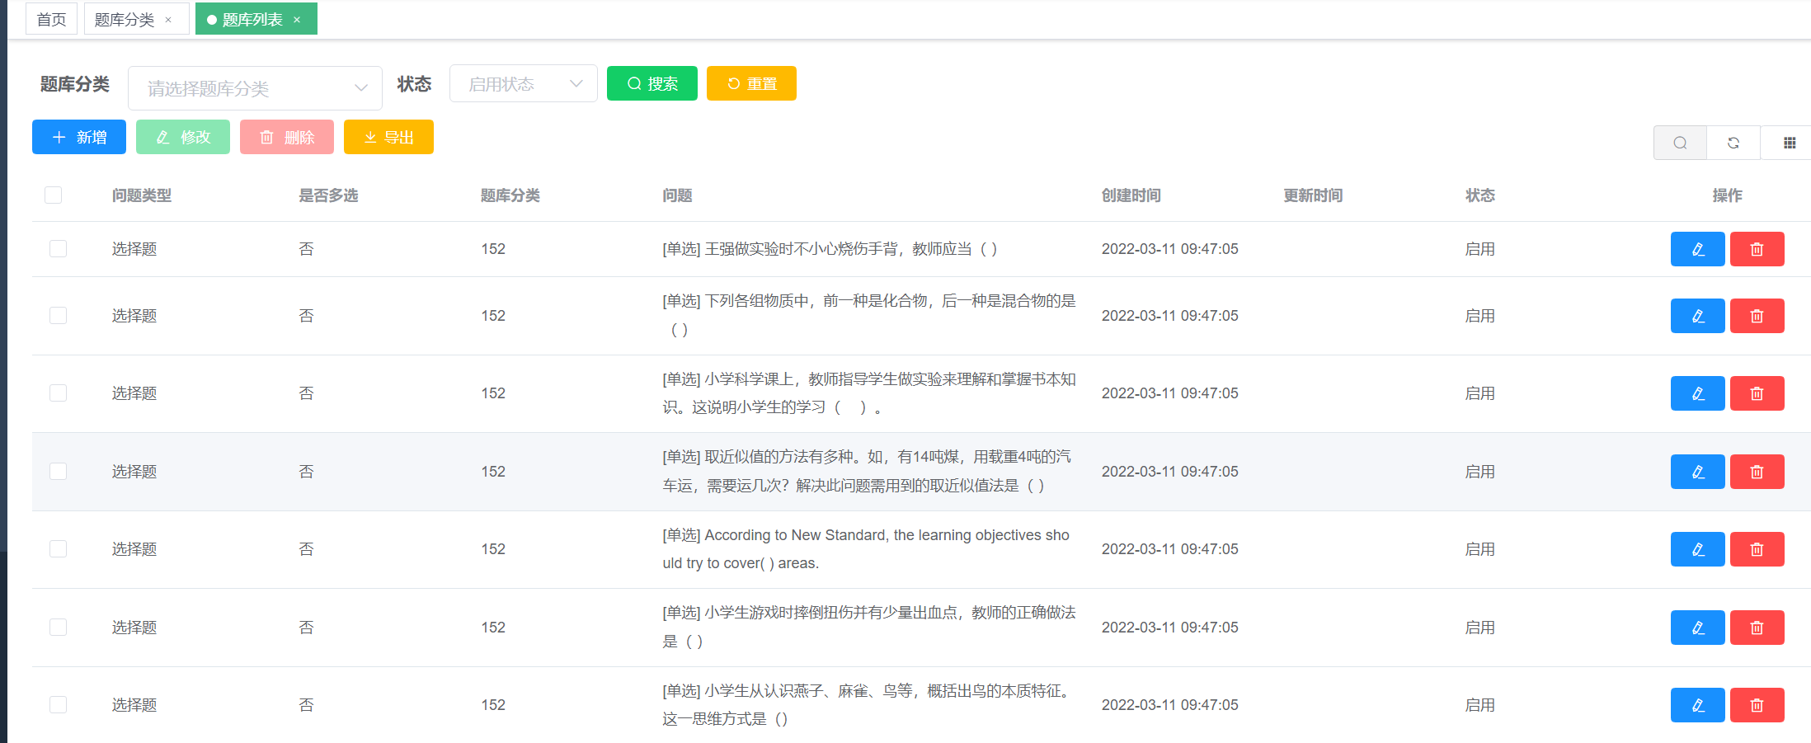This screenshot has width=1811, height=743.
Task: Delete the row about 王强做实验时烧伤手背
Action: click(1757, 249)
